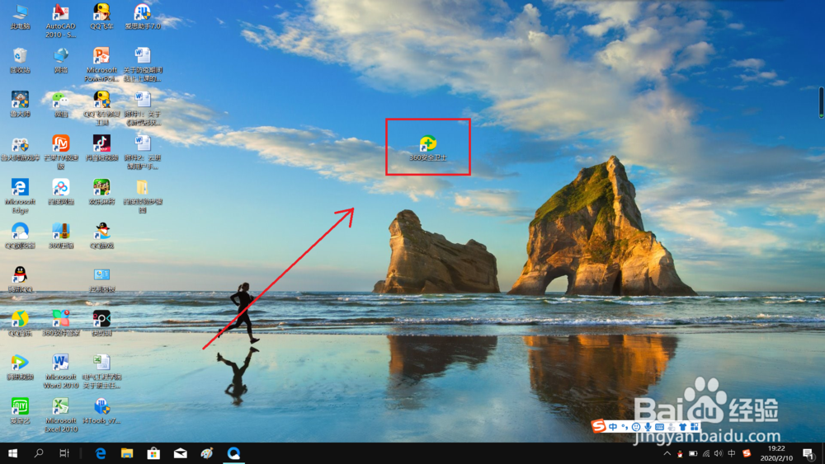Open Sogou soft keyboard icon
The image size is (825, 464).
tap(659, 427)
